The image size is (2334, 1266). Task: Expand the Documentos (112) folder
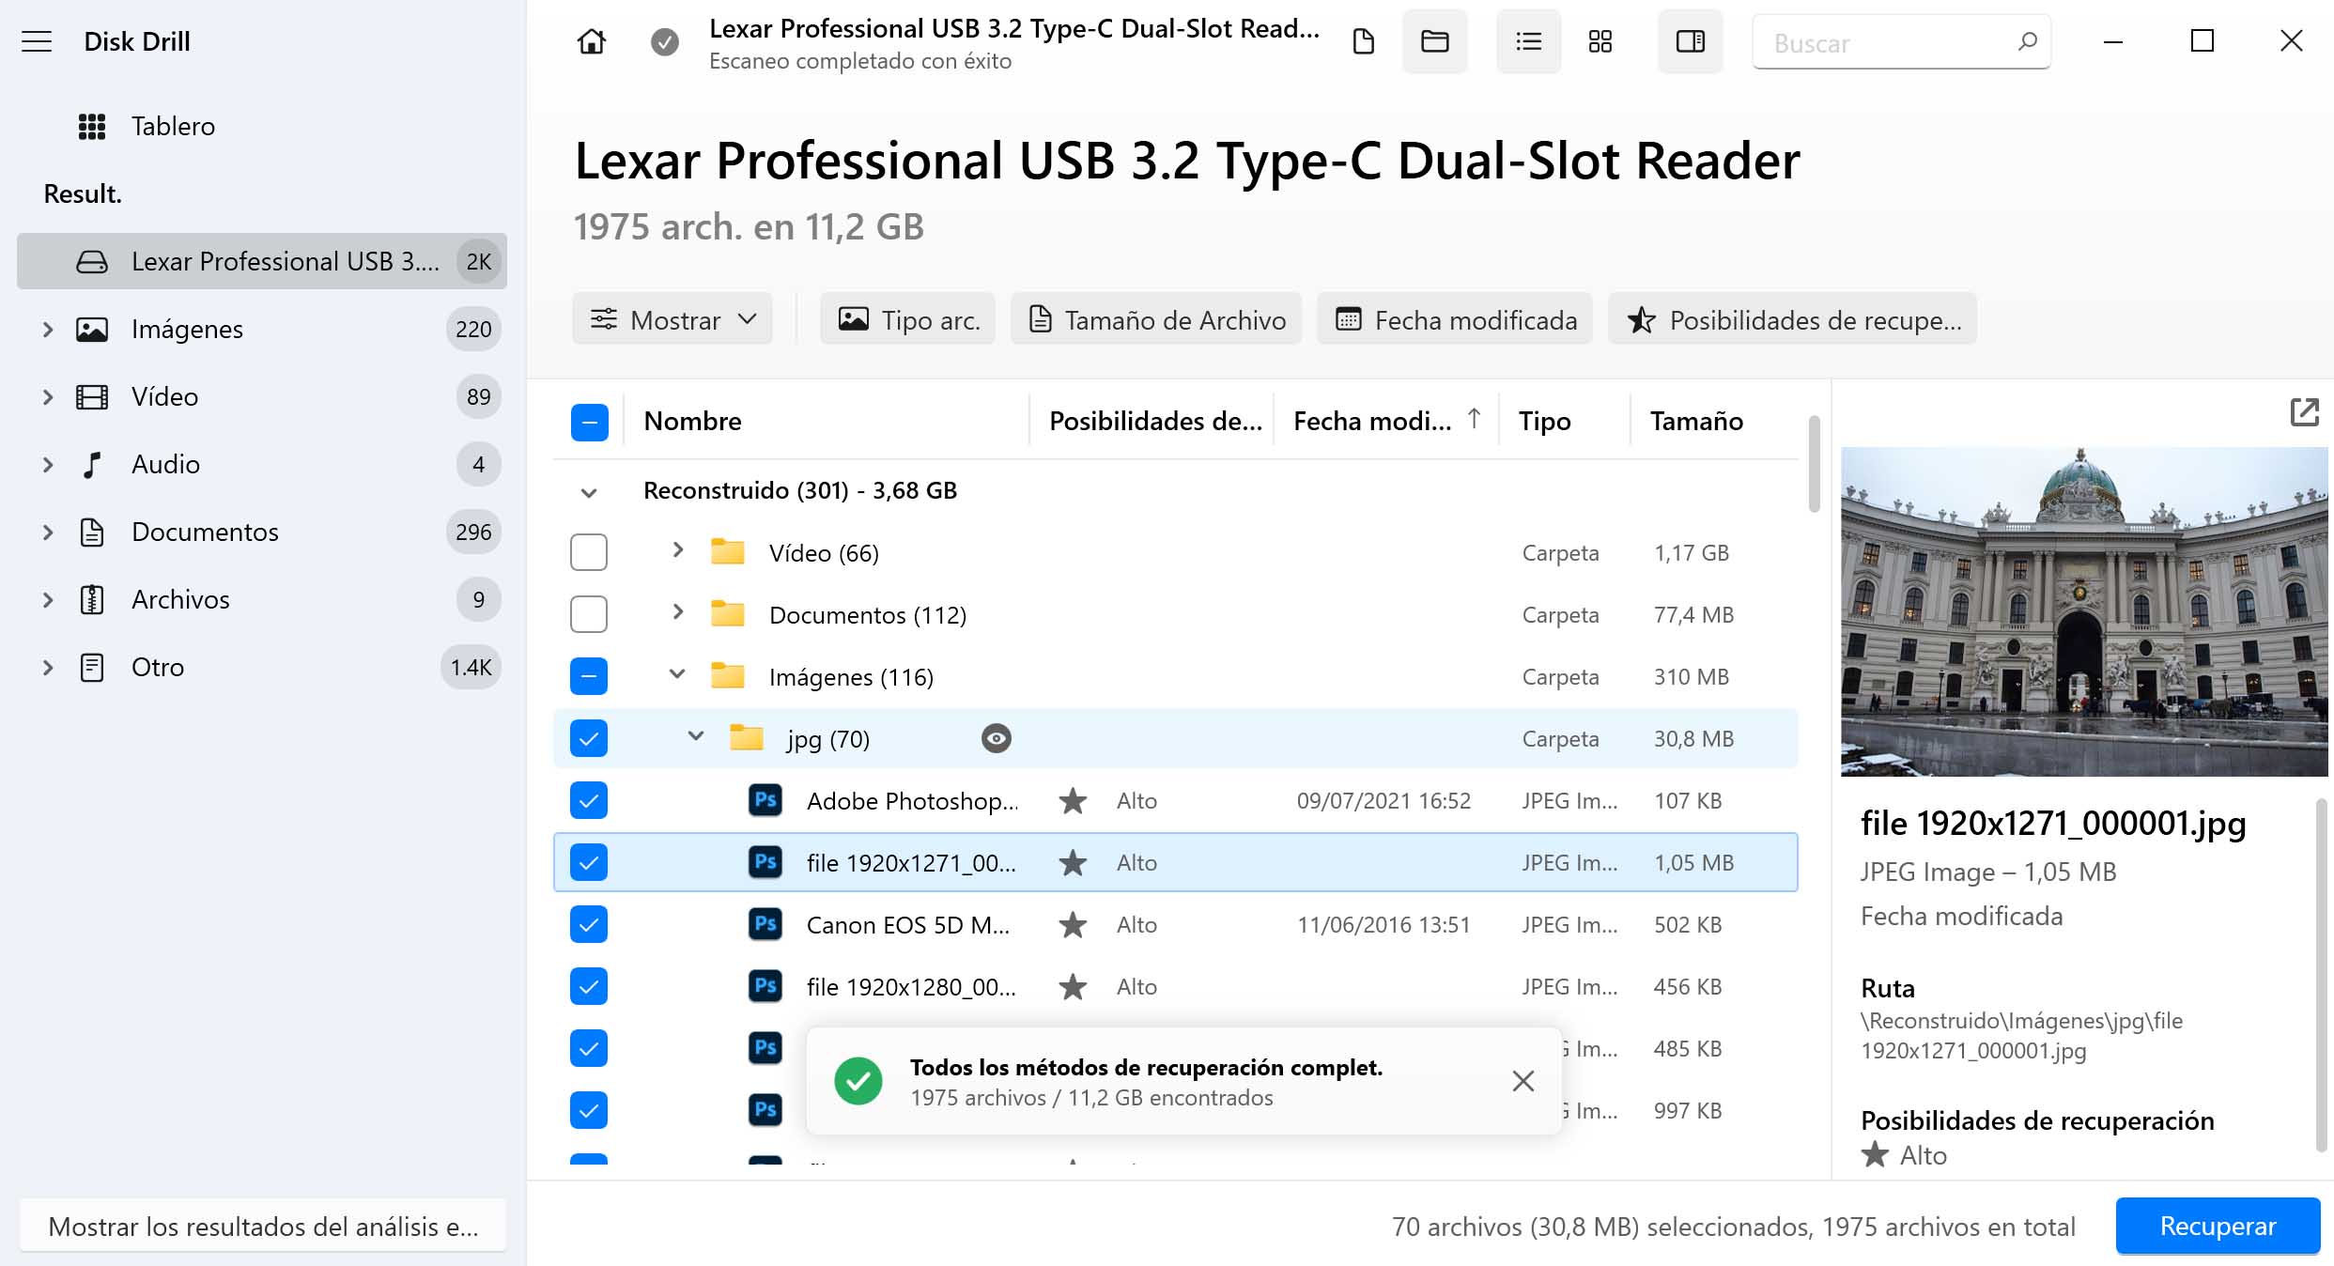tap(677, 612)
